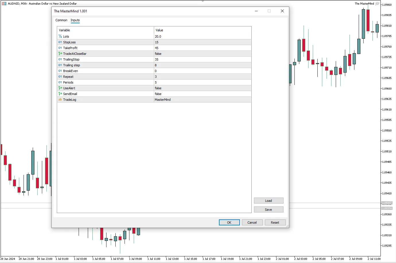Screen dimensions: 396x263
Task: Confirm the dialog with OK
Action: [x=229, y=223]
